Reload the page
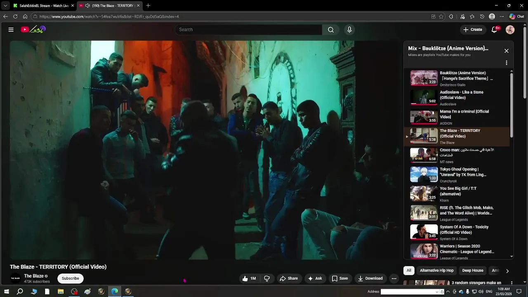The image size is (528, 297). tap(15, 16)
